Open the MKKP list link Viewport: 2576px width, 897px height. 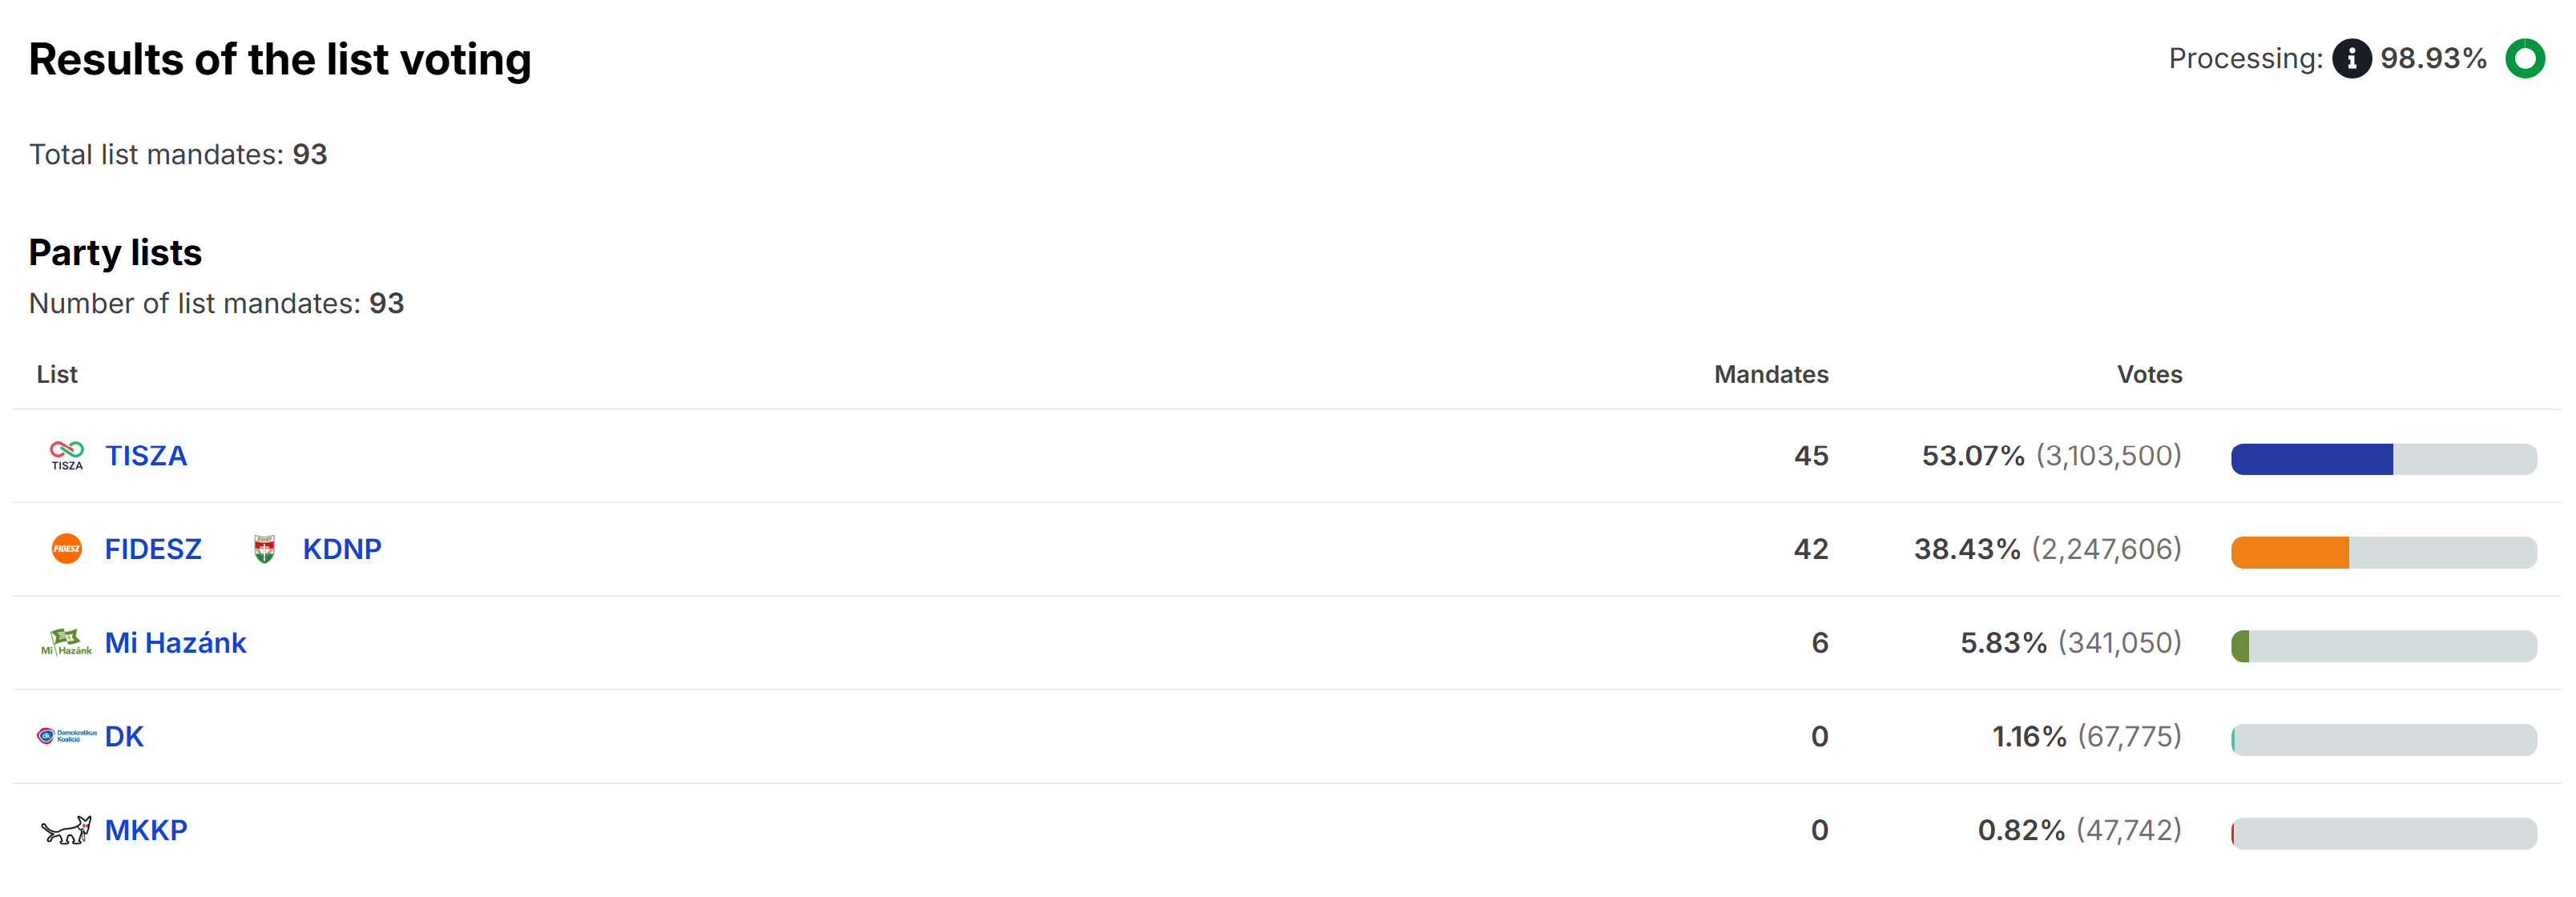[146, 830]
